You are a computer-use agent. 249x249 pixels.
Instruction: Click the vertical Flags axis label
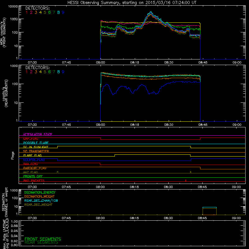pyautogui.click(x=13, y=155)
